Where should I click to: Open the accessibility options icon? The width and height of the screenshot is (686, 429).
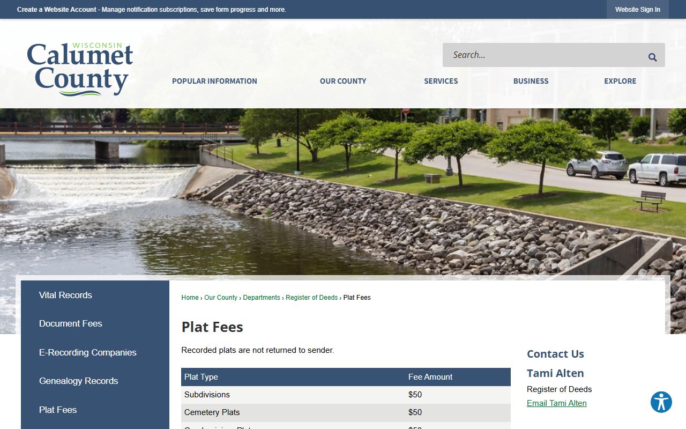point(661,402)
